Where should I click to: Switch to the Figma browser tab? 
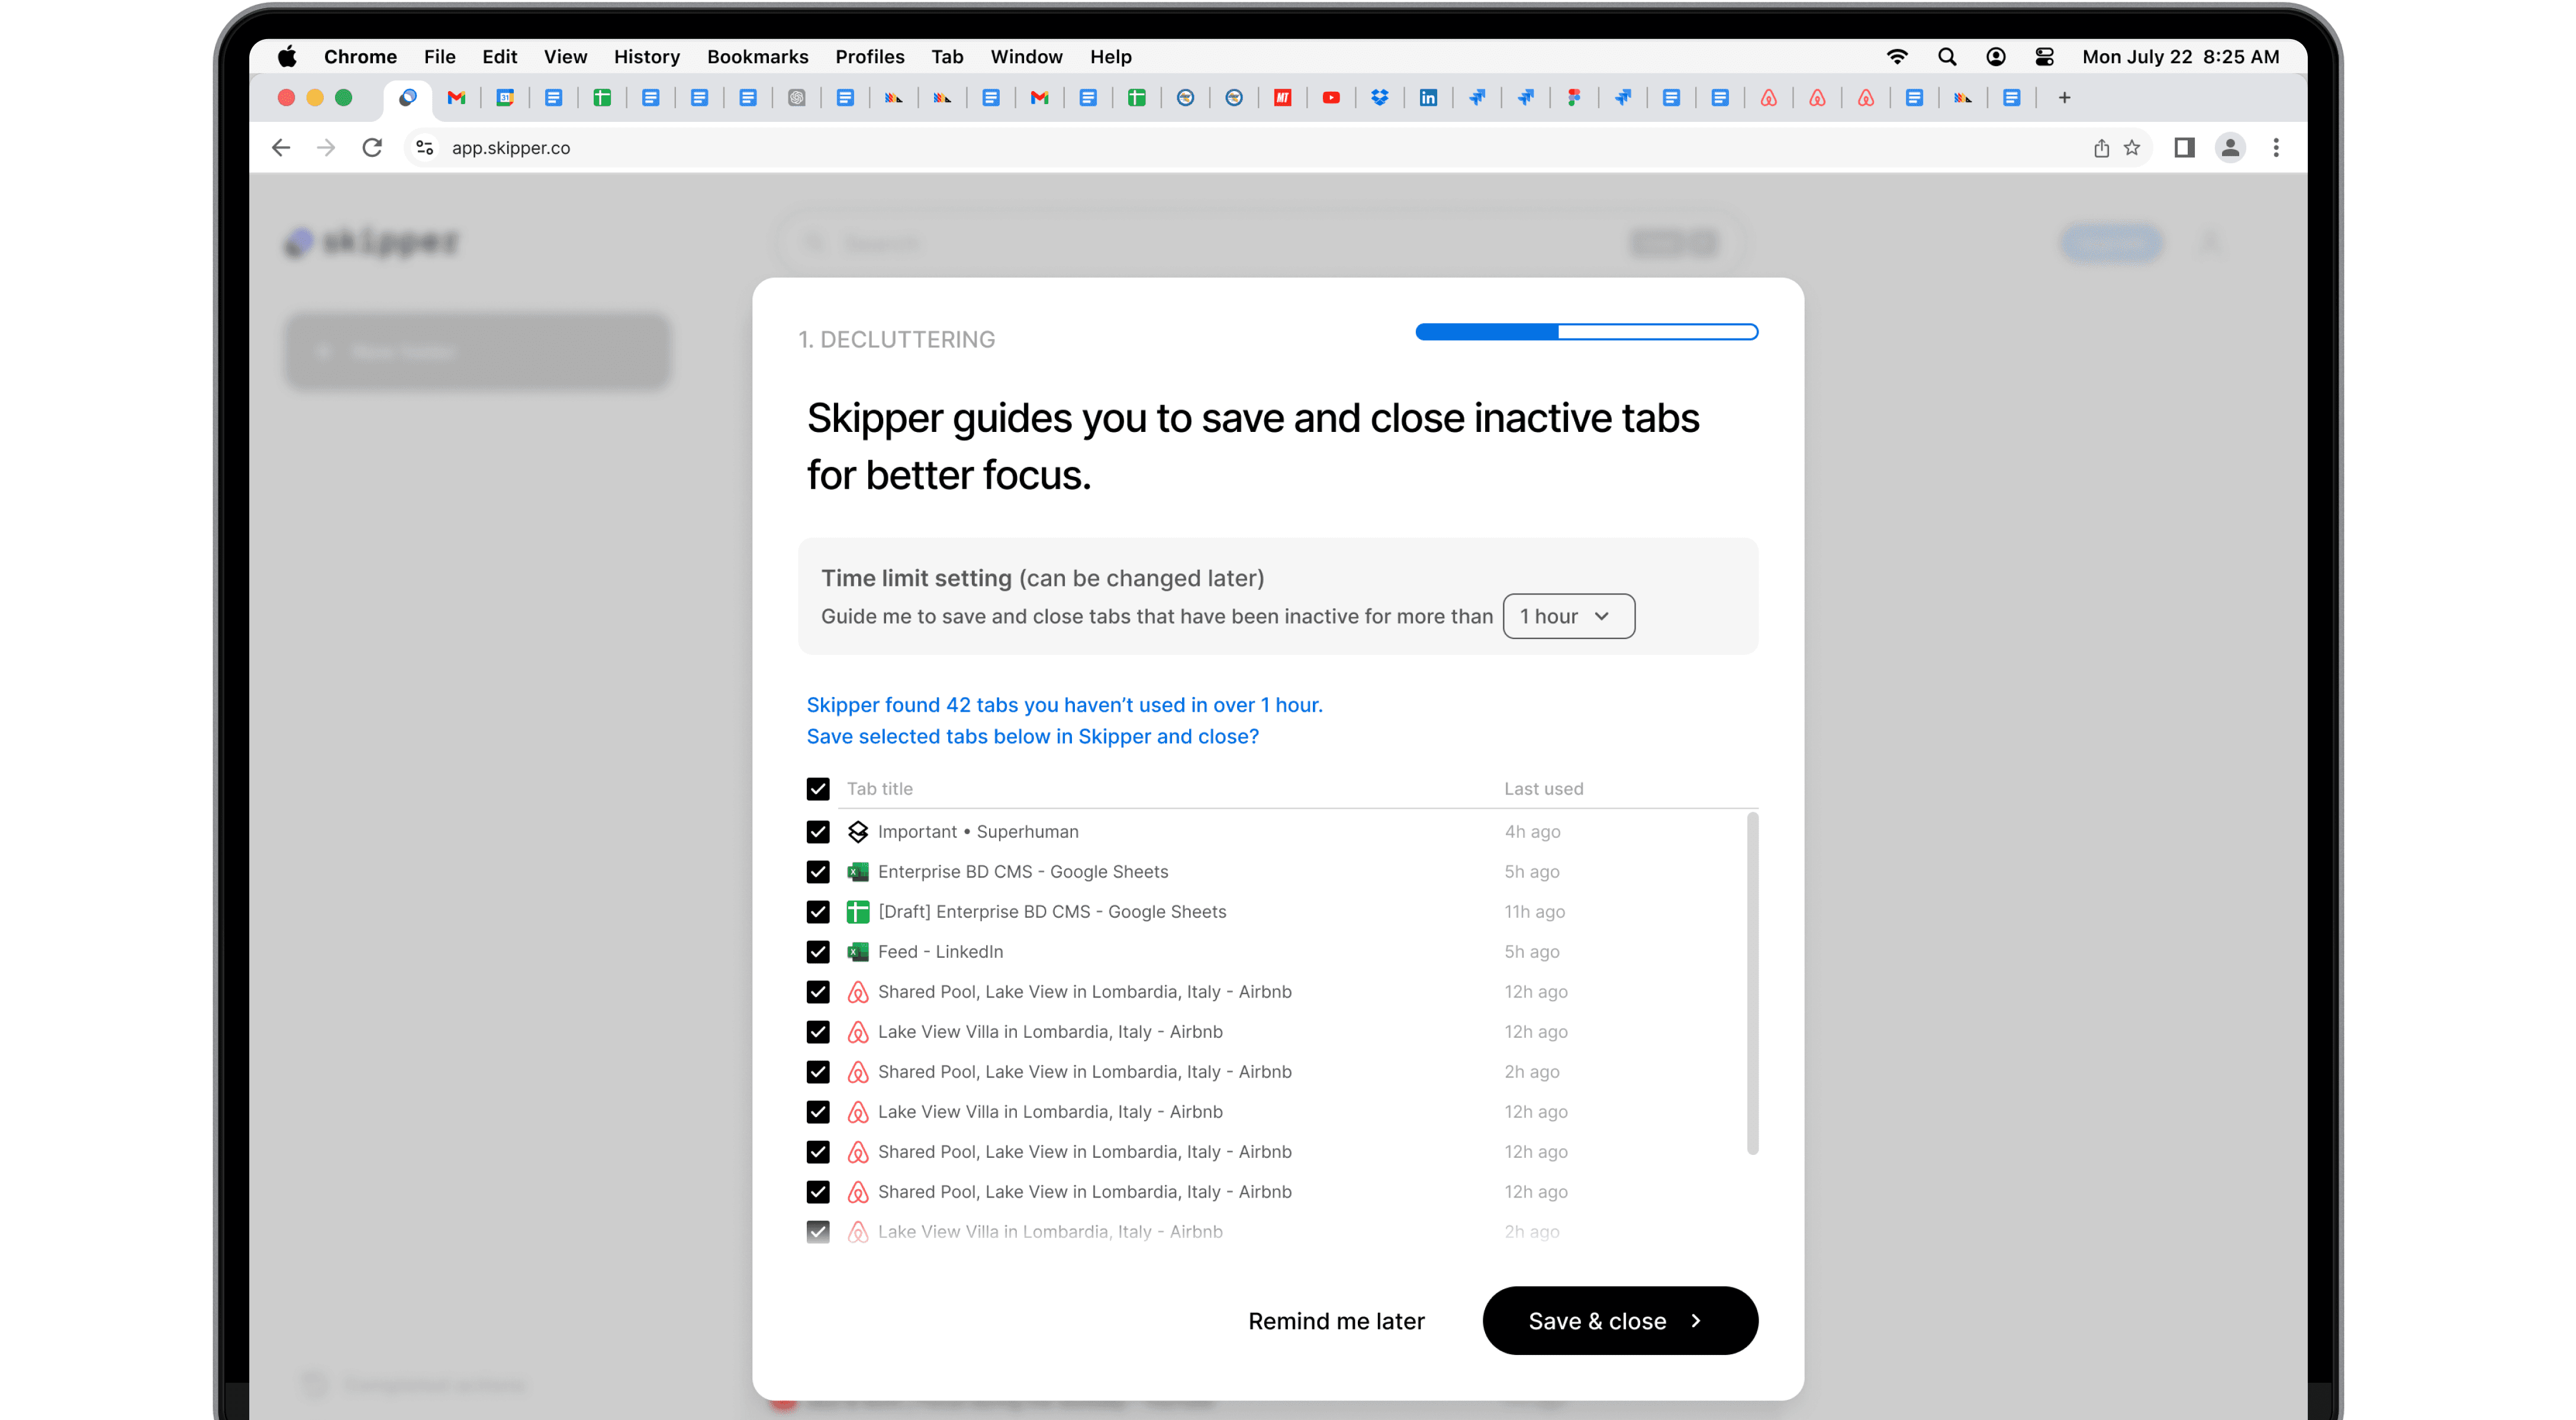pos(1574,98)
